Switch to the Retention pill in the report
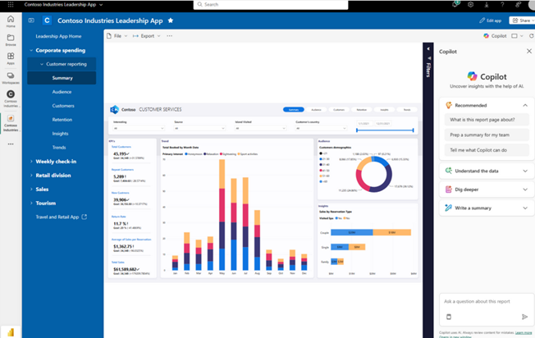Screen dimensions: 535x338 pyautogui.click(x=361, y=109)
